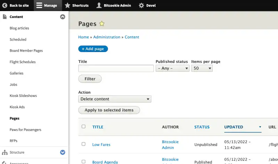
Task: Click into the Title filter field
Action: [116, 68]
